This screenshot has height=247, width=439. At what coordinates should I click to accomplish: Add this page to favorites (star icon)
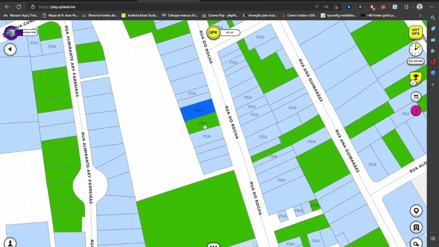click(336, 7)
